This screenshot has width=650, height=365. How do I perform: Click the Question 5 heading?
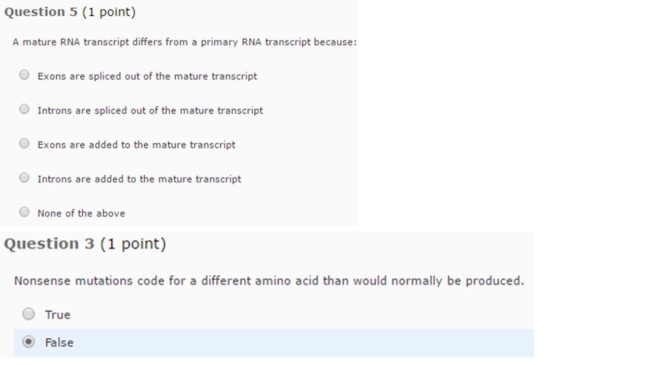pyautogui.click(x=41, y=12)
